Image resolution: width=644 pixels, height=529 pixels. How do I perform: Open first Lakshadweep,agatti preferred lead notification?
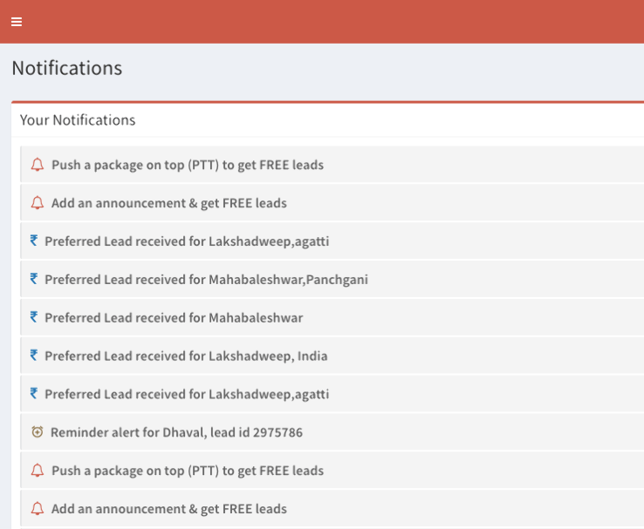tap(332, 241)
